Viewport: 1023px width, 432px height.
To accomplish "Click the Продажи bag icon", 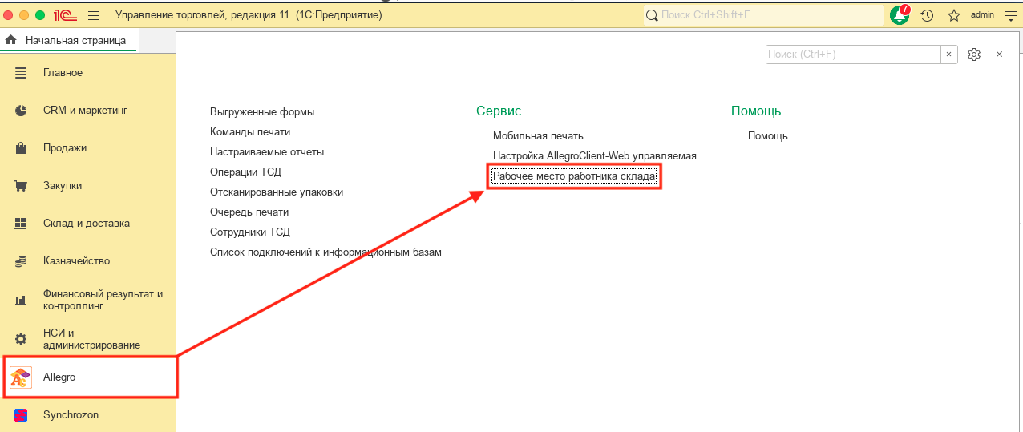I will (21, 147).
